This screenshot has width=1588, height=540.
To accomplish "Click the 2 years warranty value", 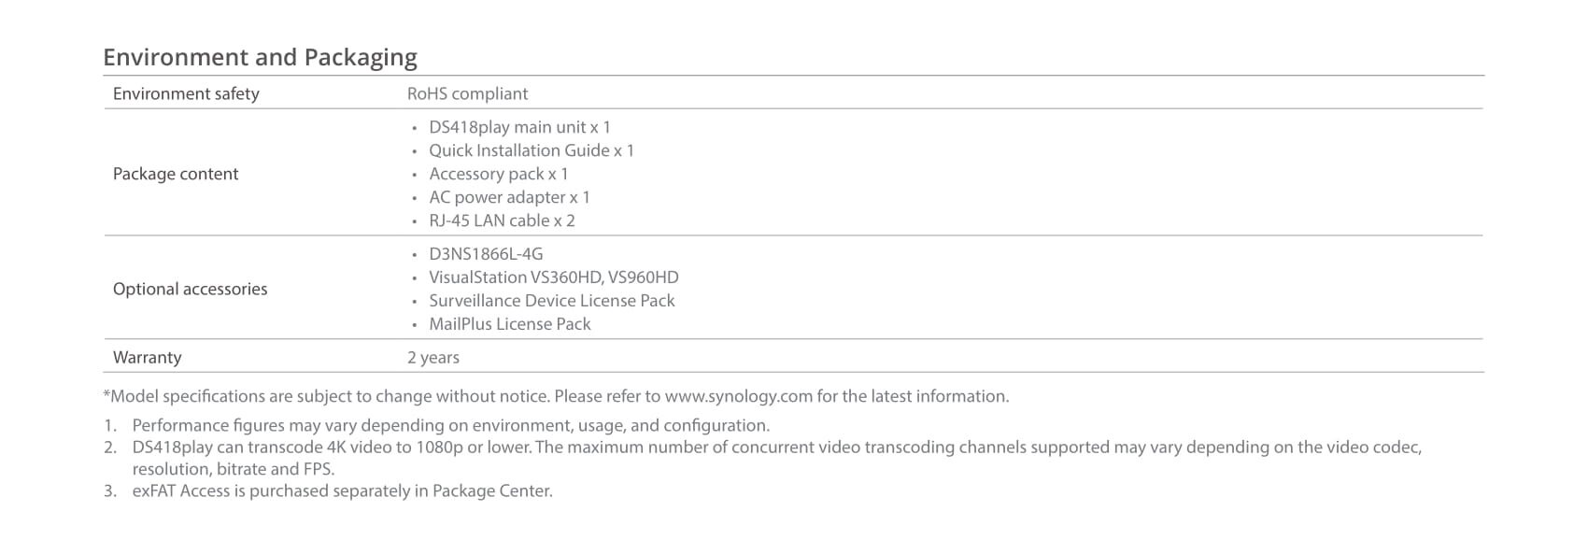I will (x=433, y=357).
